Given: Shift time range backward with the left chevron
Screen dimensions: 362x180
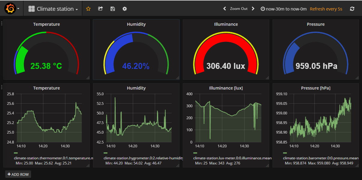Looking at the screenshot, I should click(225, 9).
